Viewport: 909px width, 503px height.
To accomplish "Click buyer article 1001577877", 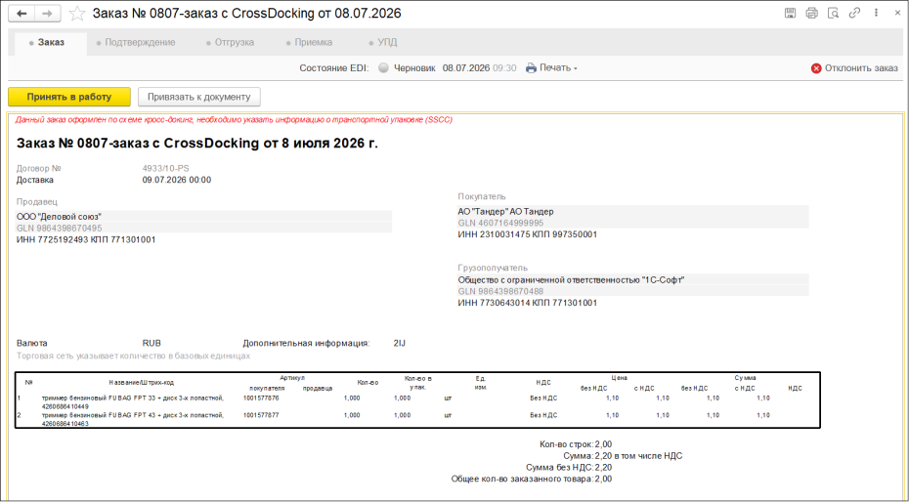I will click(261, 415).
